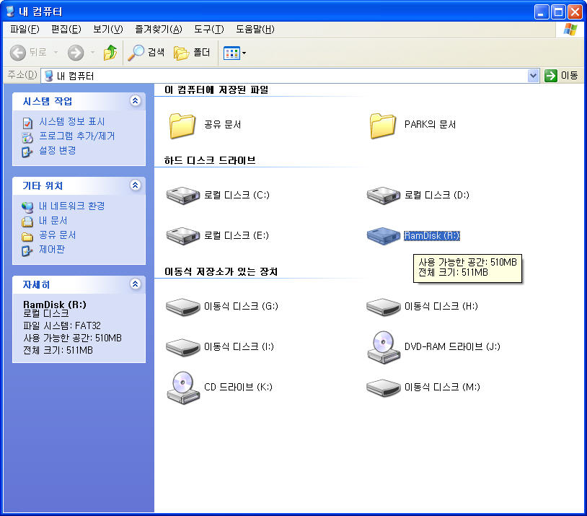Select the 로컬 디스크 (C:) drive icon
Screen dimensions: 587x516
(182, 196)
